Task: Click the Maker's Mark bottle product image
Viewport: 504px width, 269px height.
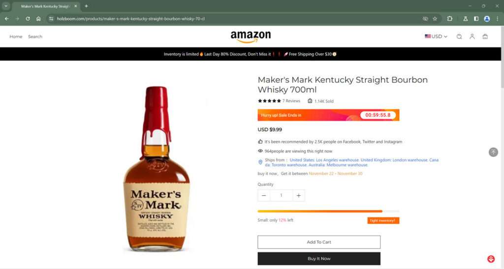Action: [x=156, y=169]
